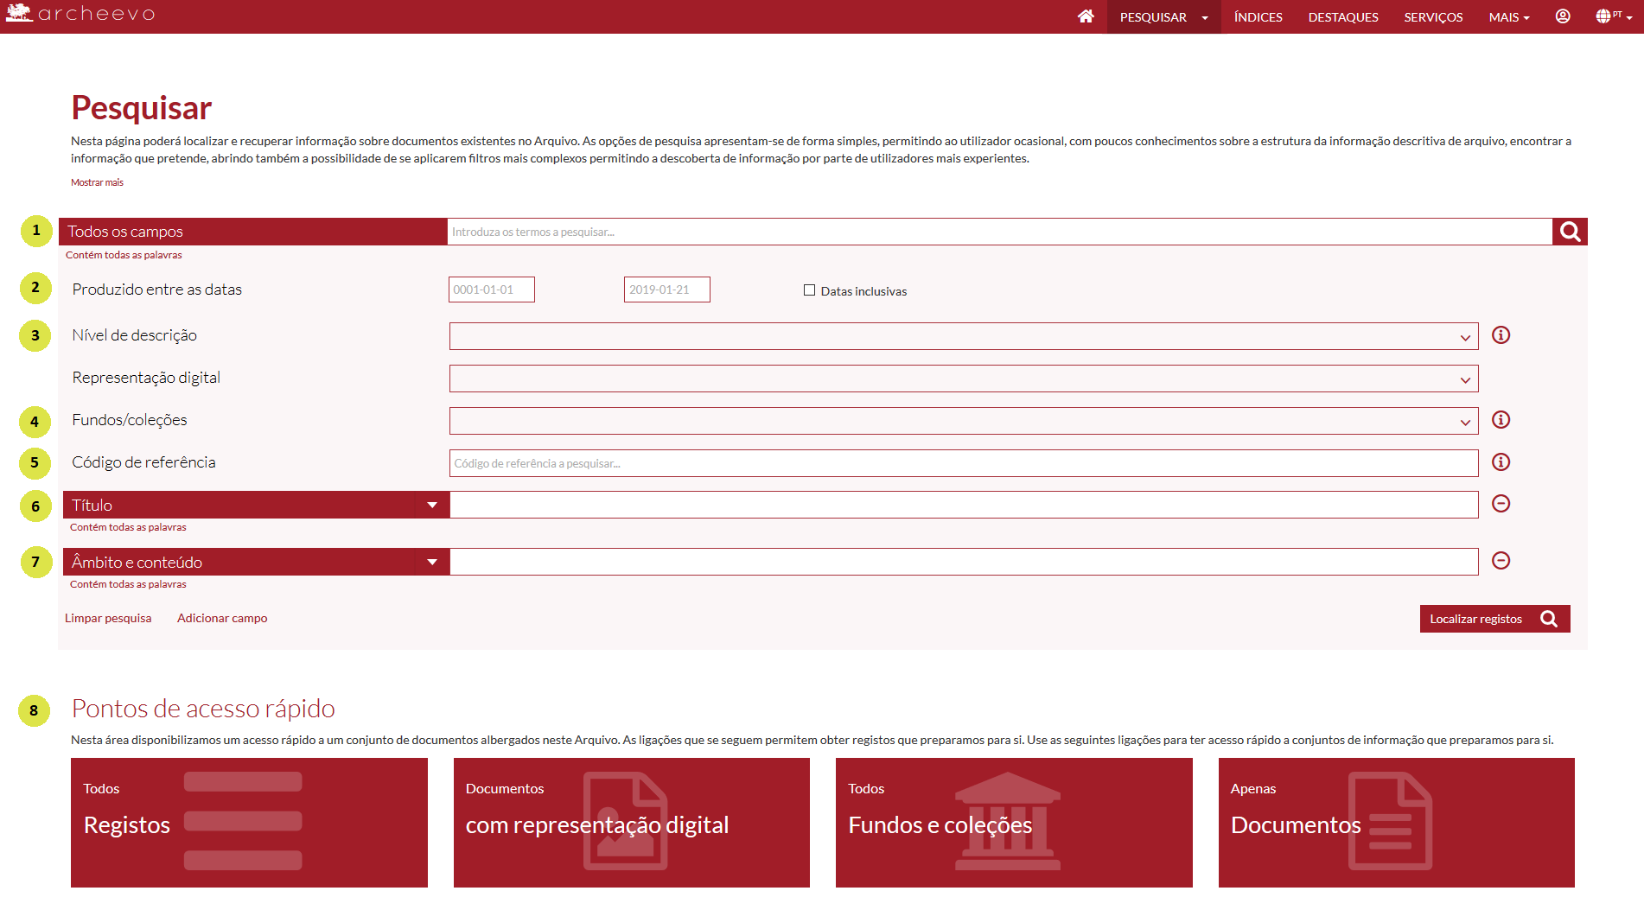Screen dimensions: 1644x910
Task: Remove the Âmbito e conteúdo field
Action: click(x=1501, y=561)
